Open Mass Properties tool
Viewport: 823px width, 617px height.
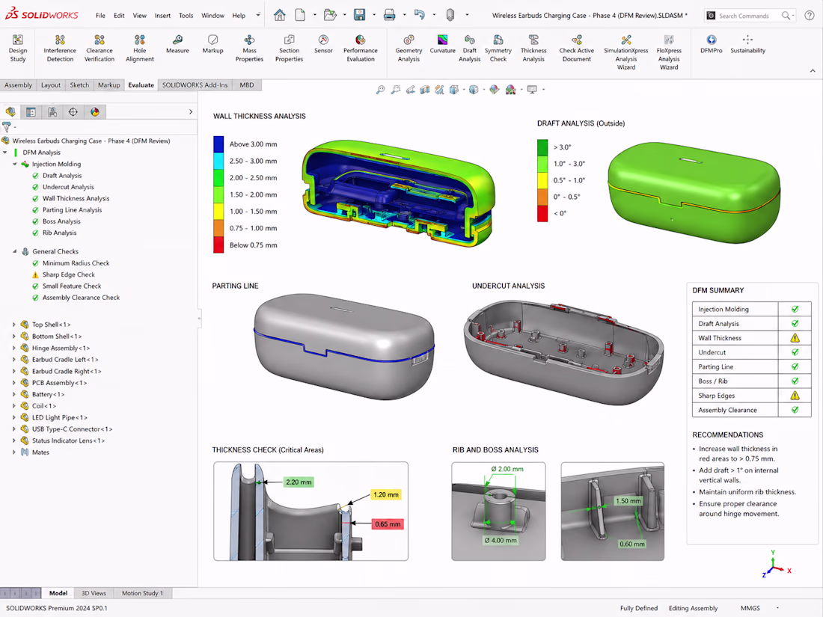coord(249,49)
